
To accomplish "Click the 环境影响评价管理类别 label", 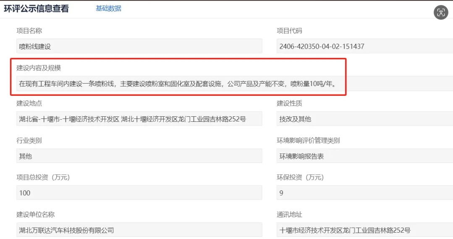I will 308,141.
